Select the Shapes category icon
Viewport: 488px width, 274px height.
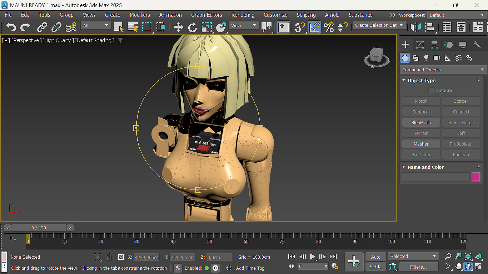click(x=415, y=58)
